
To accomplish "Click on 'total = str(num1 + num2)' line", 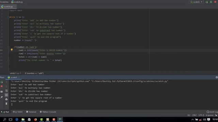I will (x=33, y=57).
